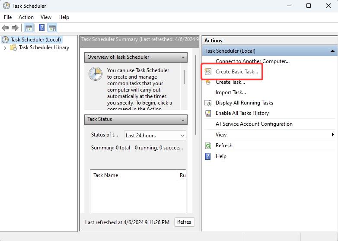Click Enable All Tasks History action
This screenshot has height=241, width=338.
242,113
